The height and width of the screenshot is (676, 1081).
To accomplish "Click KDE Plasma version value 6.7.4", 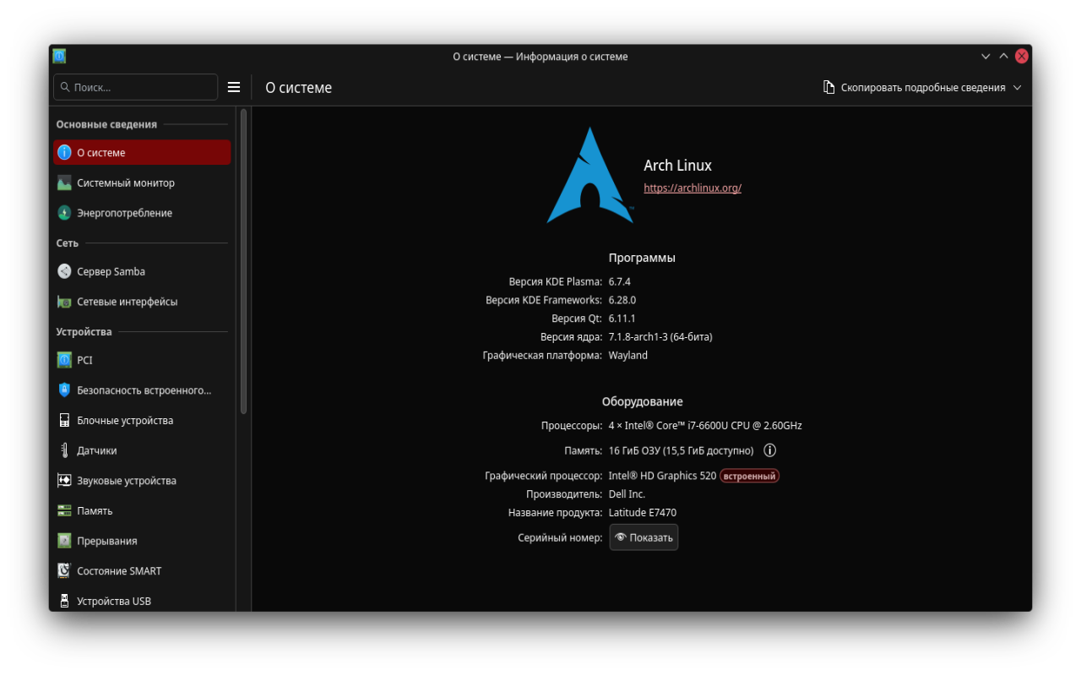I will coord(620,281).
